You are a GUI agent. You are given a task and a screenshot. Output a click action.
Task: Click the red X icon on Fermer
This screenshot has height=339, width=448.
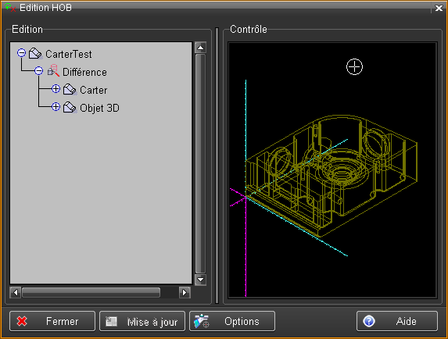22,321
